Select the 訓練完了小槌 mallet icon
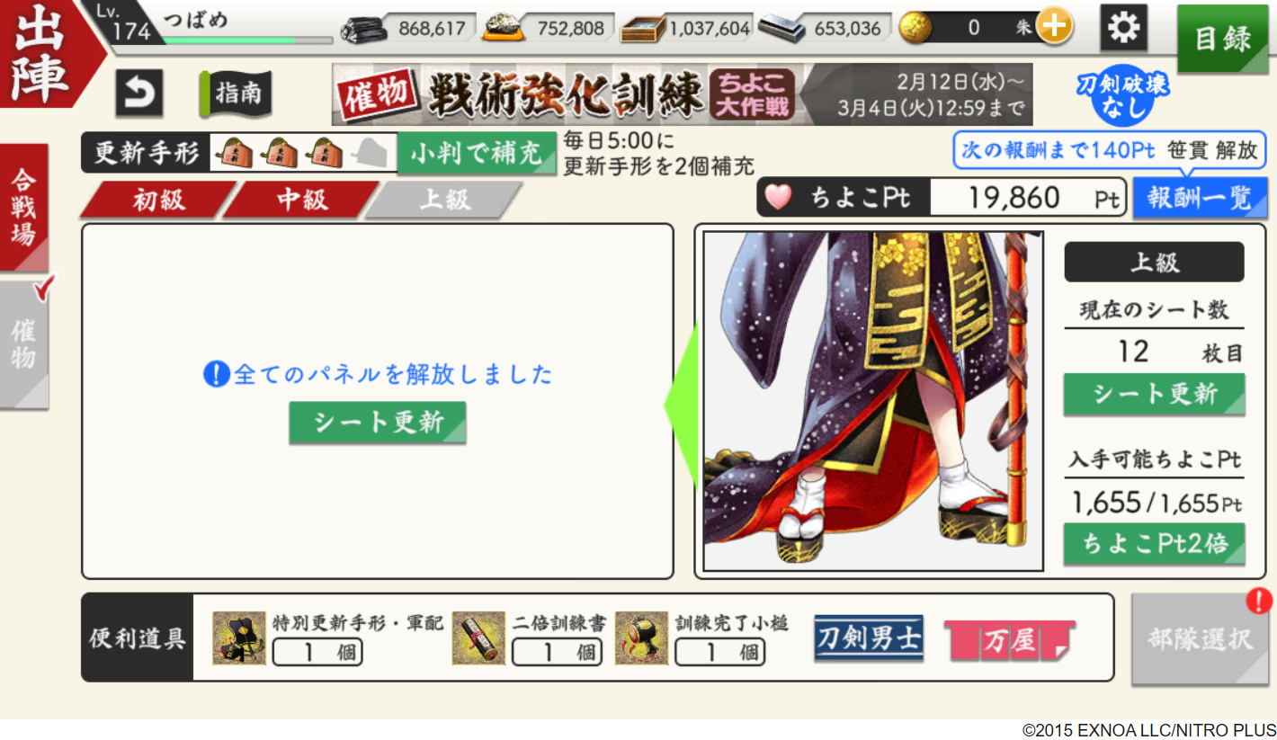1277x740 pixels. pyautogui.click(x=641, y=638)
